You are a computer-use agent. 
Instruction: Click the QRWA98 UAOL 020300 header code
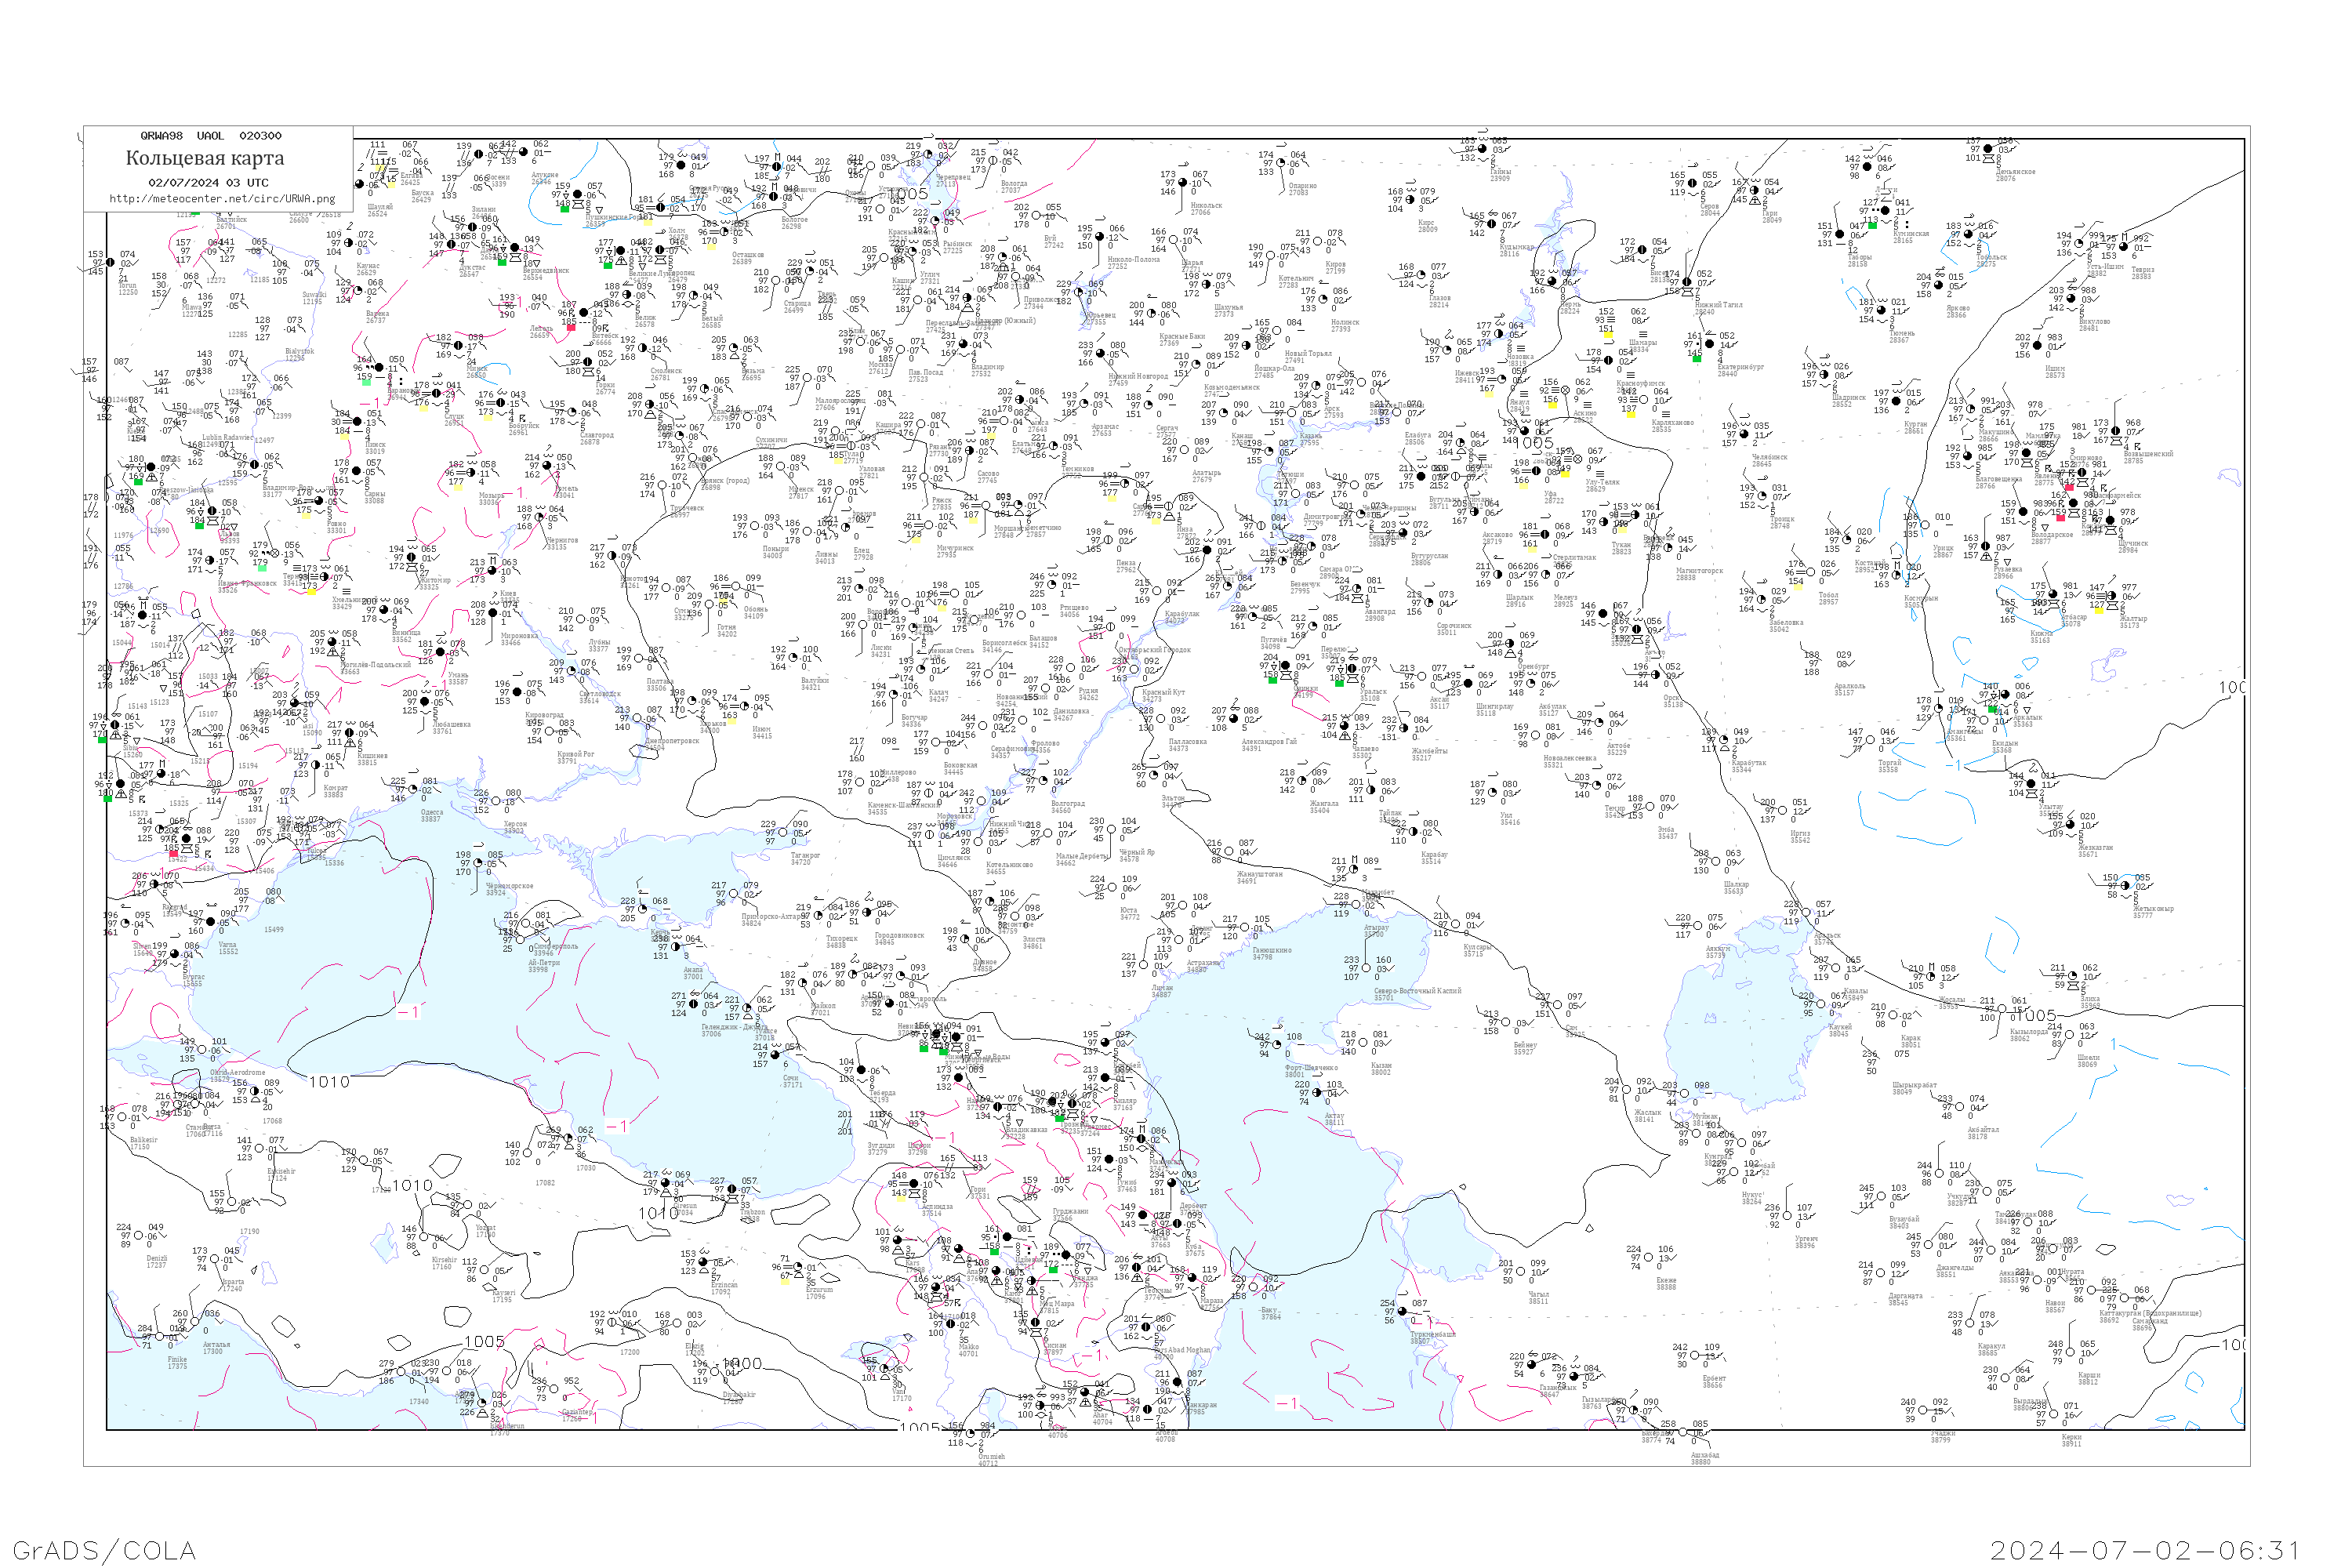point(211,136)
